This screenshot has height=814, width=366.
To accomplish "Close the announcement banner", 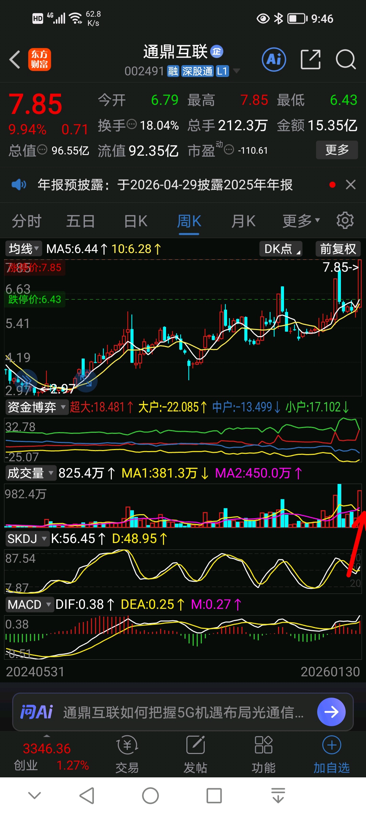I will (350, 185).
